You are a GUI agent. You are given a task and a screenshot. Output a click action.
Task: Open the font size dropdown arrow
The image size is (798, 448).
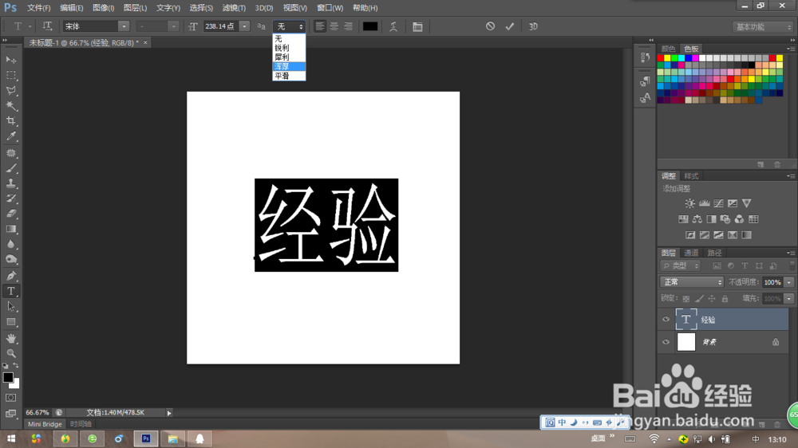(245, 26)
